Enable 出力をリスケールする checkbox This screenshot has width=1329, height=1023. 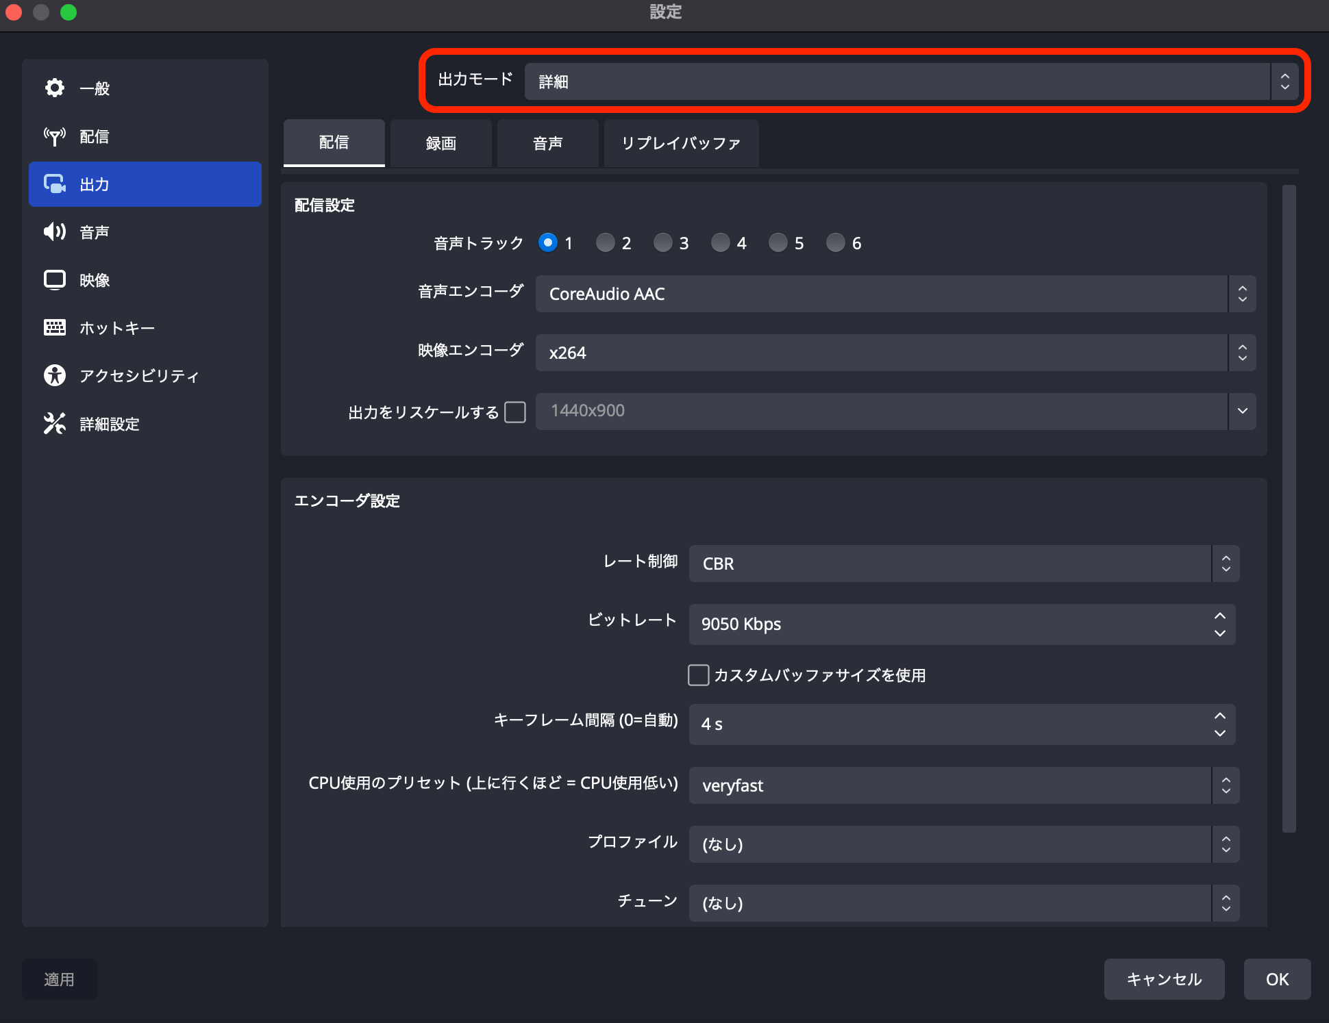515,412
